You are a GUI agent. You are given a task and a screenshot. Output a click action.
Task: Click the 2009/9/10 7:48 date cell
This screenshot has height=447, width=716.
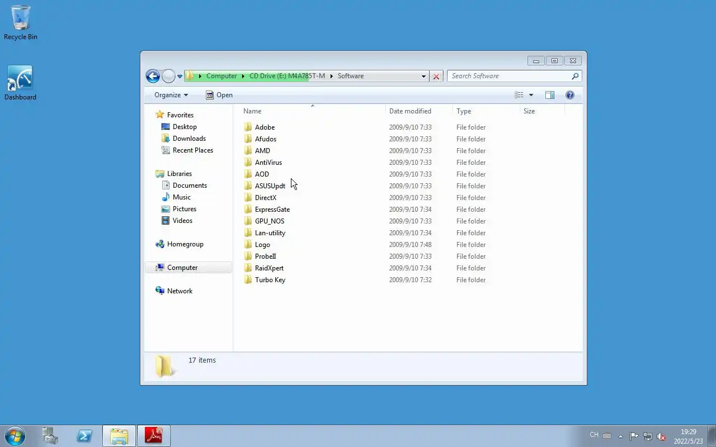point(410,245)
